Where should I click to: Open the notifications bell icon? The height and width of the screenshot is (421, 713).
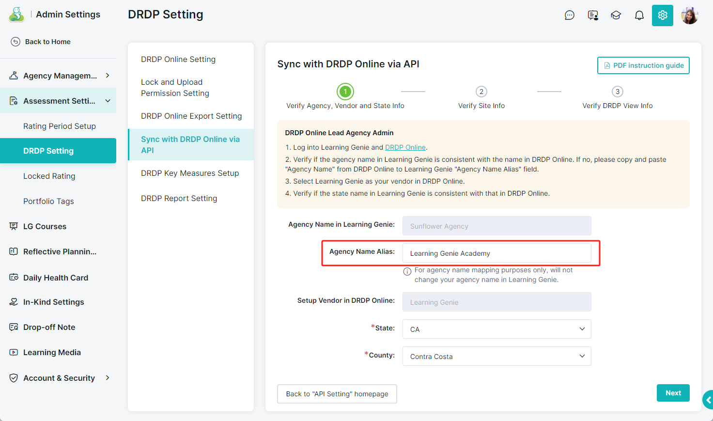(639, 16)
